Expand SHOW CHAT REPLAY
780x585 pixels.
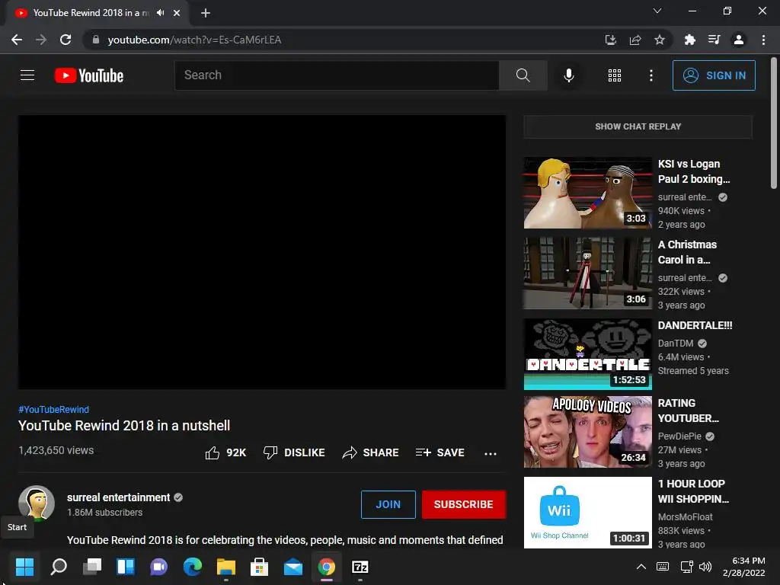point(638,126)
